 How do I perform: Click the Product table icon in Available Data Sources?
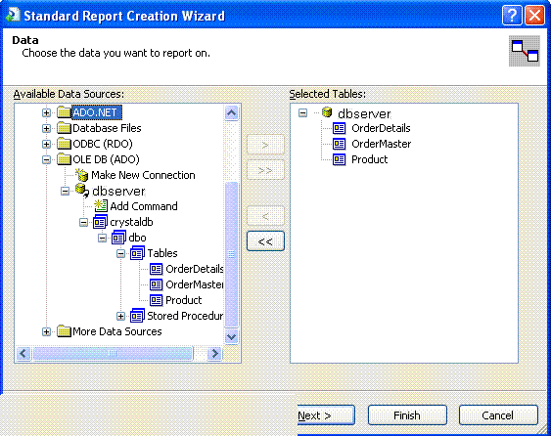[x=156, y=300]
